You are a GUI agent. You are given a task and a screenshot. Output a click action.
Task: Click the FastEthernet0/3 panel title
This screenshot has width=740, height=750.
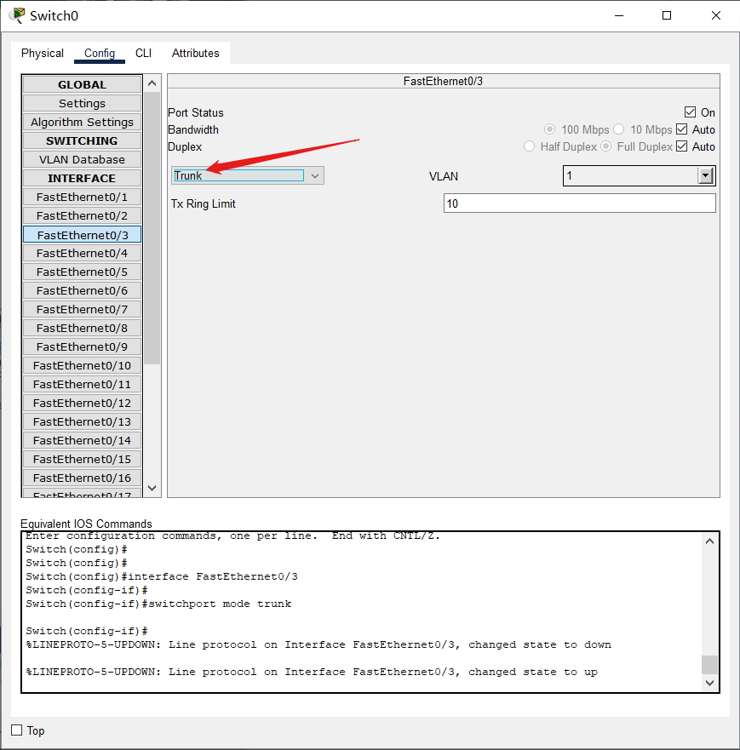point(443,82)
